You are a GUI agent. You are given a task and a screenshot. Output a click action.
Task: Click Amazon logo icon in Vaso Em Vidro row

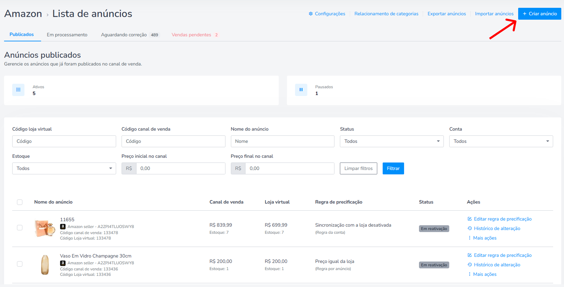click(63, 263)
